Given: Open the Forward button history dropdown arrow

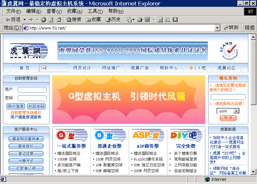Looking at the screenshot, I should pos(37,20).
